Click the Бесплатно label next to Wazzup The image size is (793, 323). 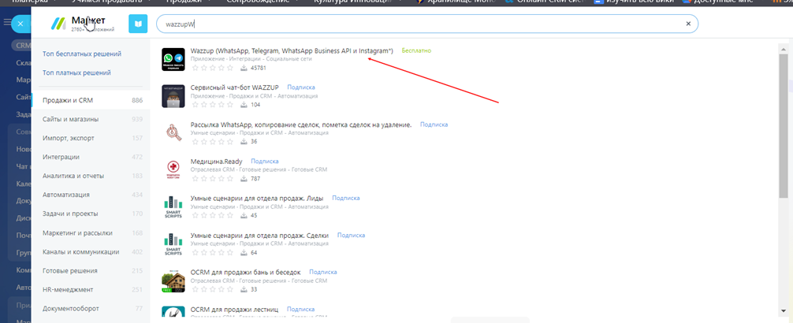[x=416, y=50]
